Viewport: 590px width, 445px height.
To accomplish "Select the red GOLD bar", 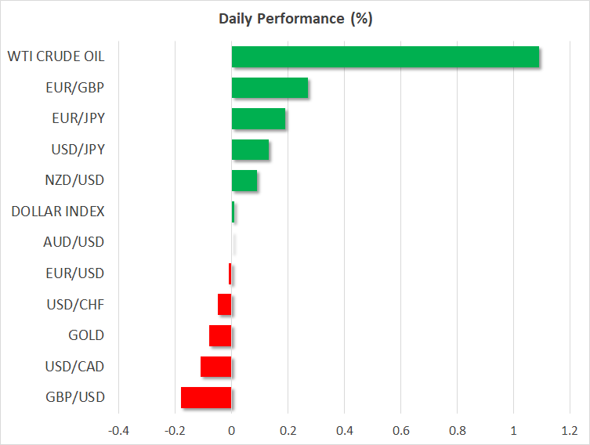I will pyautogui.click(x=220, y=335).
